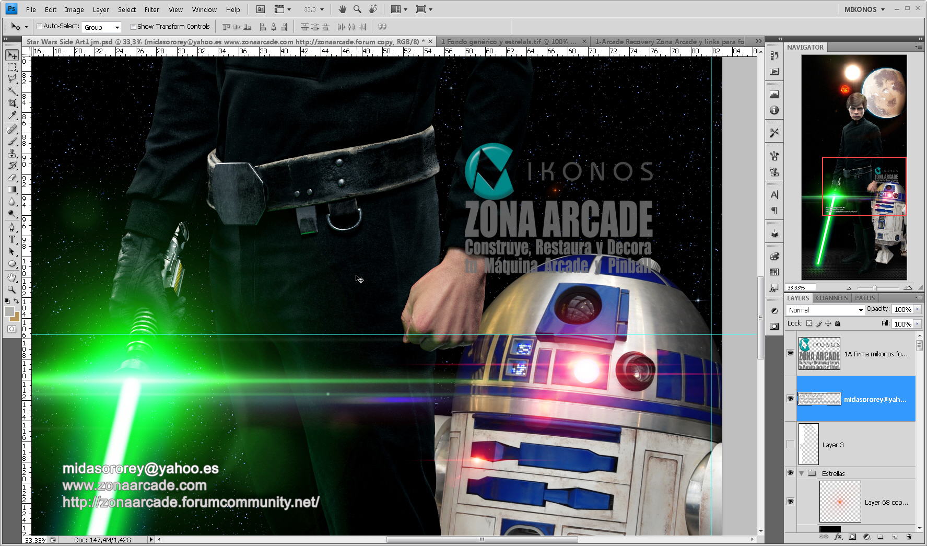Open the Filter menu
Image resolution: width=927 pixels, height=546 pixels.
(x=152, y=9)
